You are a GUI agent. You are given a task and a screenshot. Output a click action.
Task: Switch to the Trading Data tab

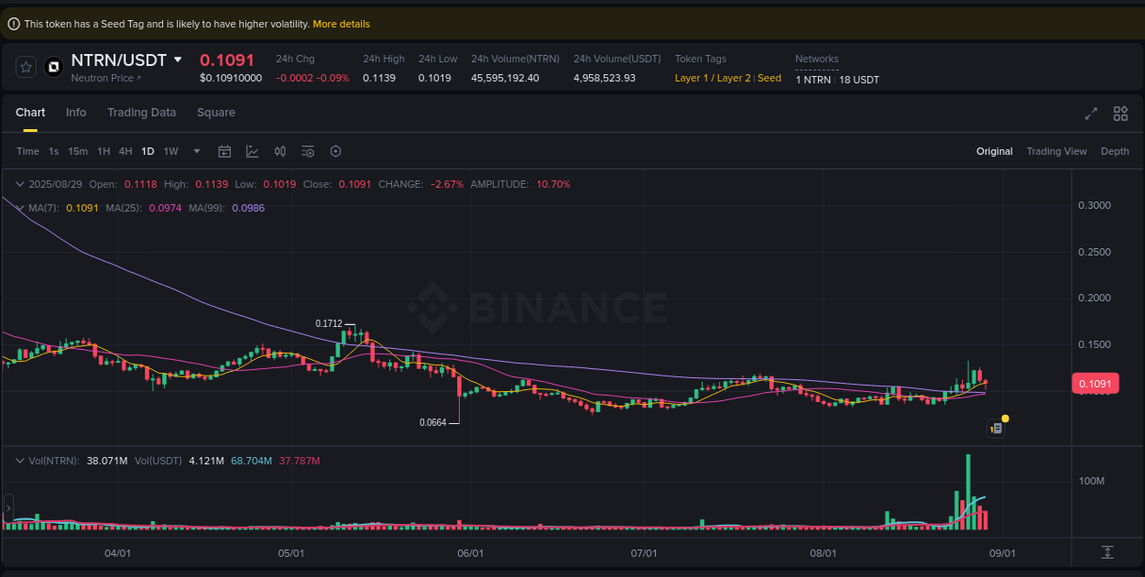click(142, 112)
